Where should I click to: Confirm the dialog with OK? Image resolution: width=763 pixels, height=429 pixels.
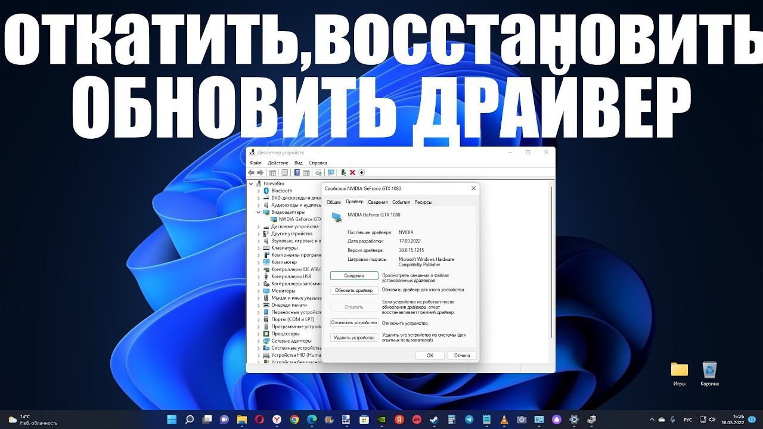[x=430, y=356]
